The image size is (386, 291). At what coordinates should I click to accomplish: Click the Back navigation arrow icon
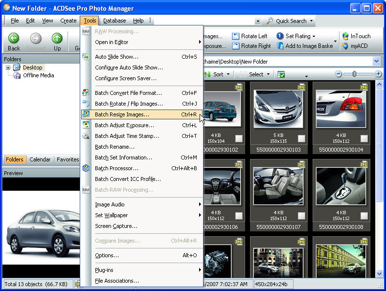click(x=14, y=38)
